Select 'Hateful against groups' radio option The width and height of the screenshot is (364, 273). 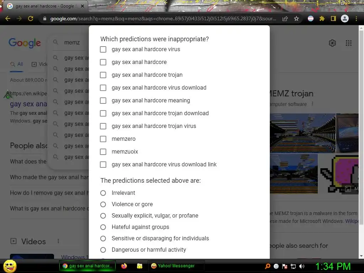coord(103,227)
